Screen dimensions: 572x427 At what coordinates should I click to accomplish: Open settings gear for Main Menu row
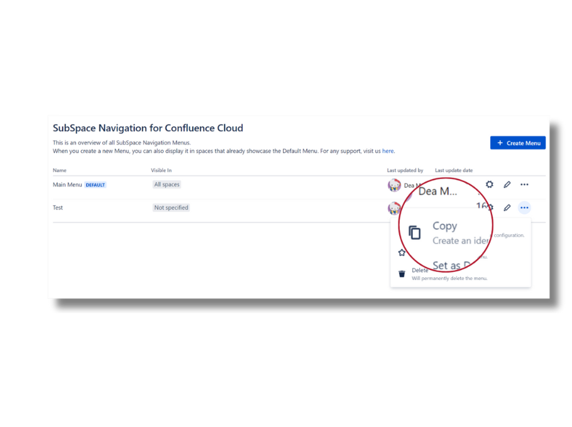pos(490,185)
